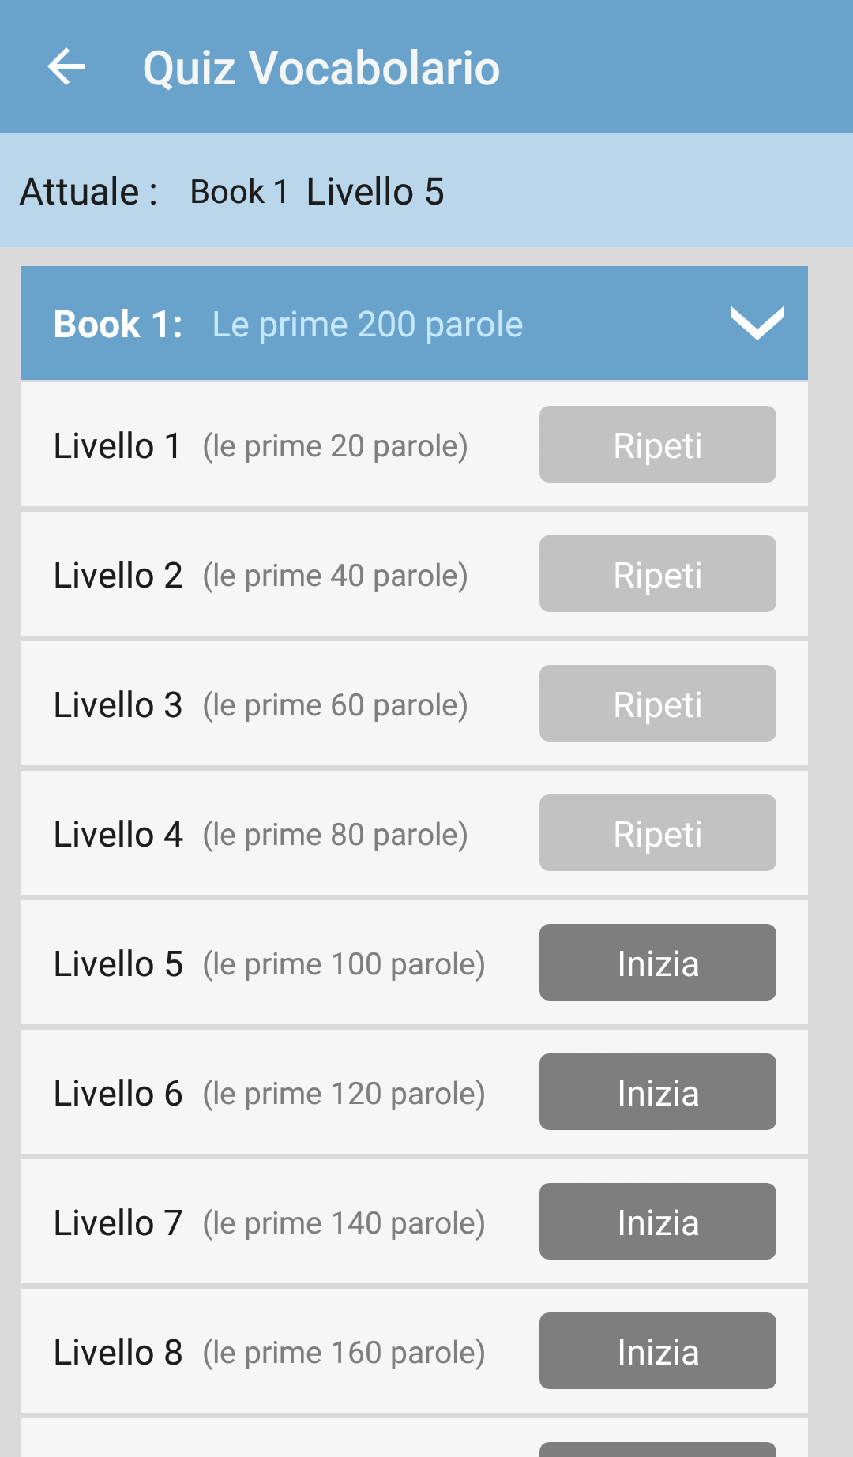853x1457 pixels.
Task: Select the Livello 1 row label
Action: [x=118, y=446]
